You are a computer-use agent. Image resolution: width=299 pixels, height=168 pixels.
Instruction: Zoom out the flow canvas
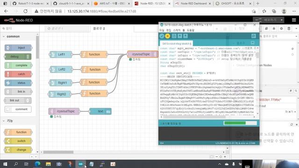pyautogui.click(x=217, y=157)
